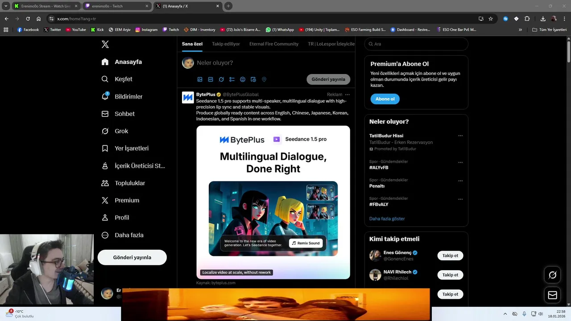Open Keşfet explore page
The image size is (571, 321).
(117, 79)
